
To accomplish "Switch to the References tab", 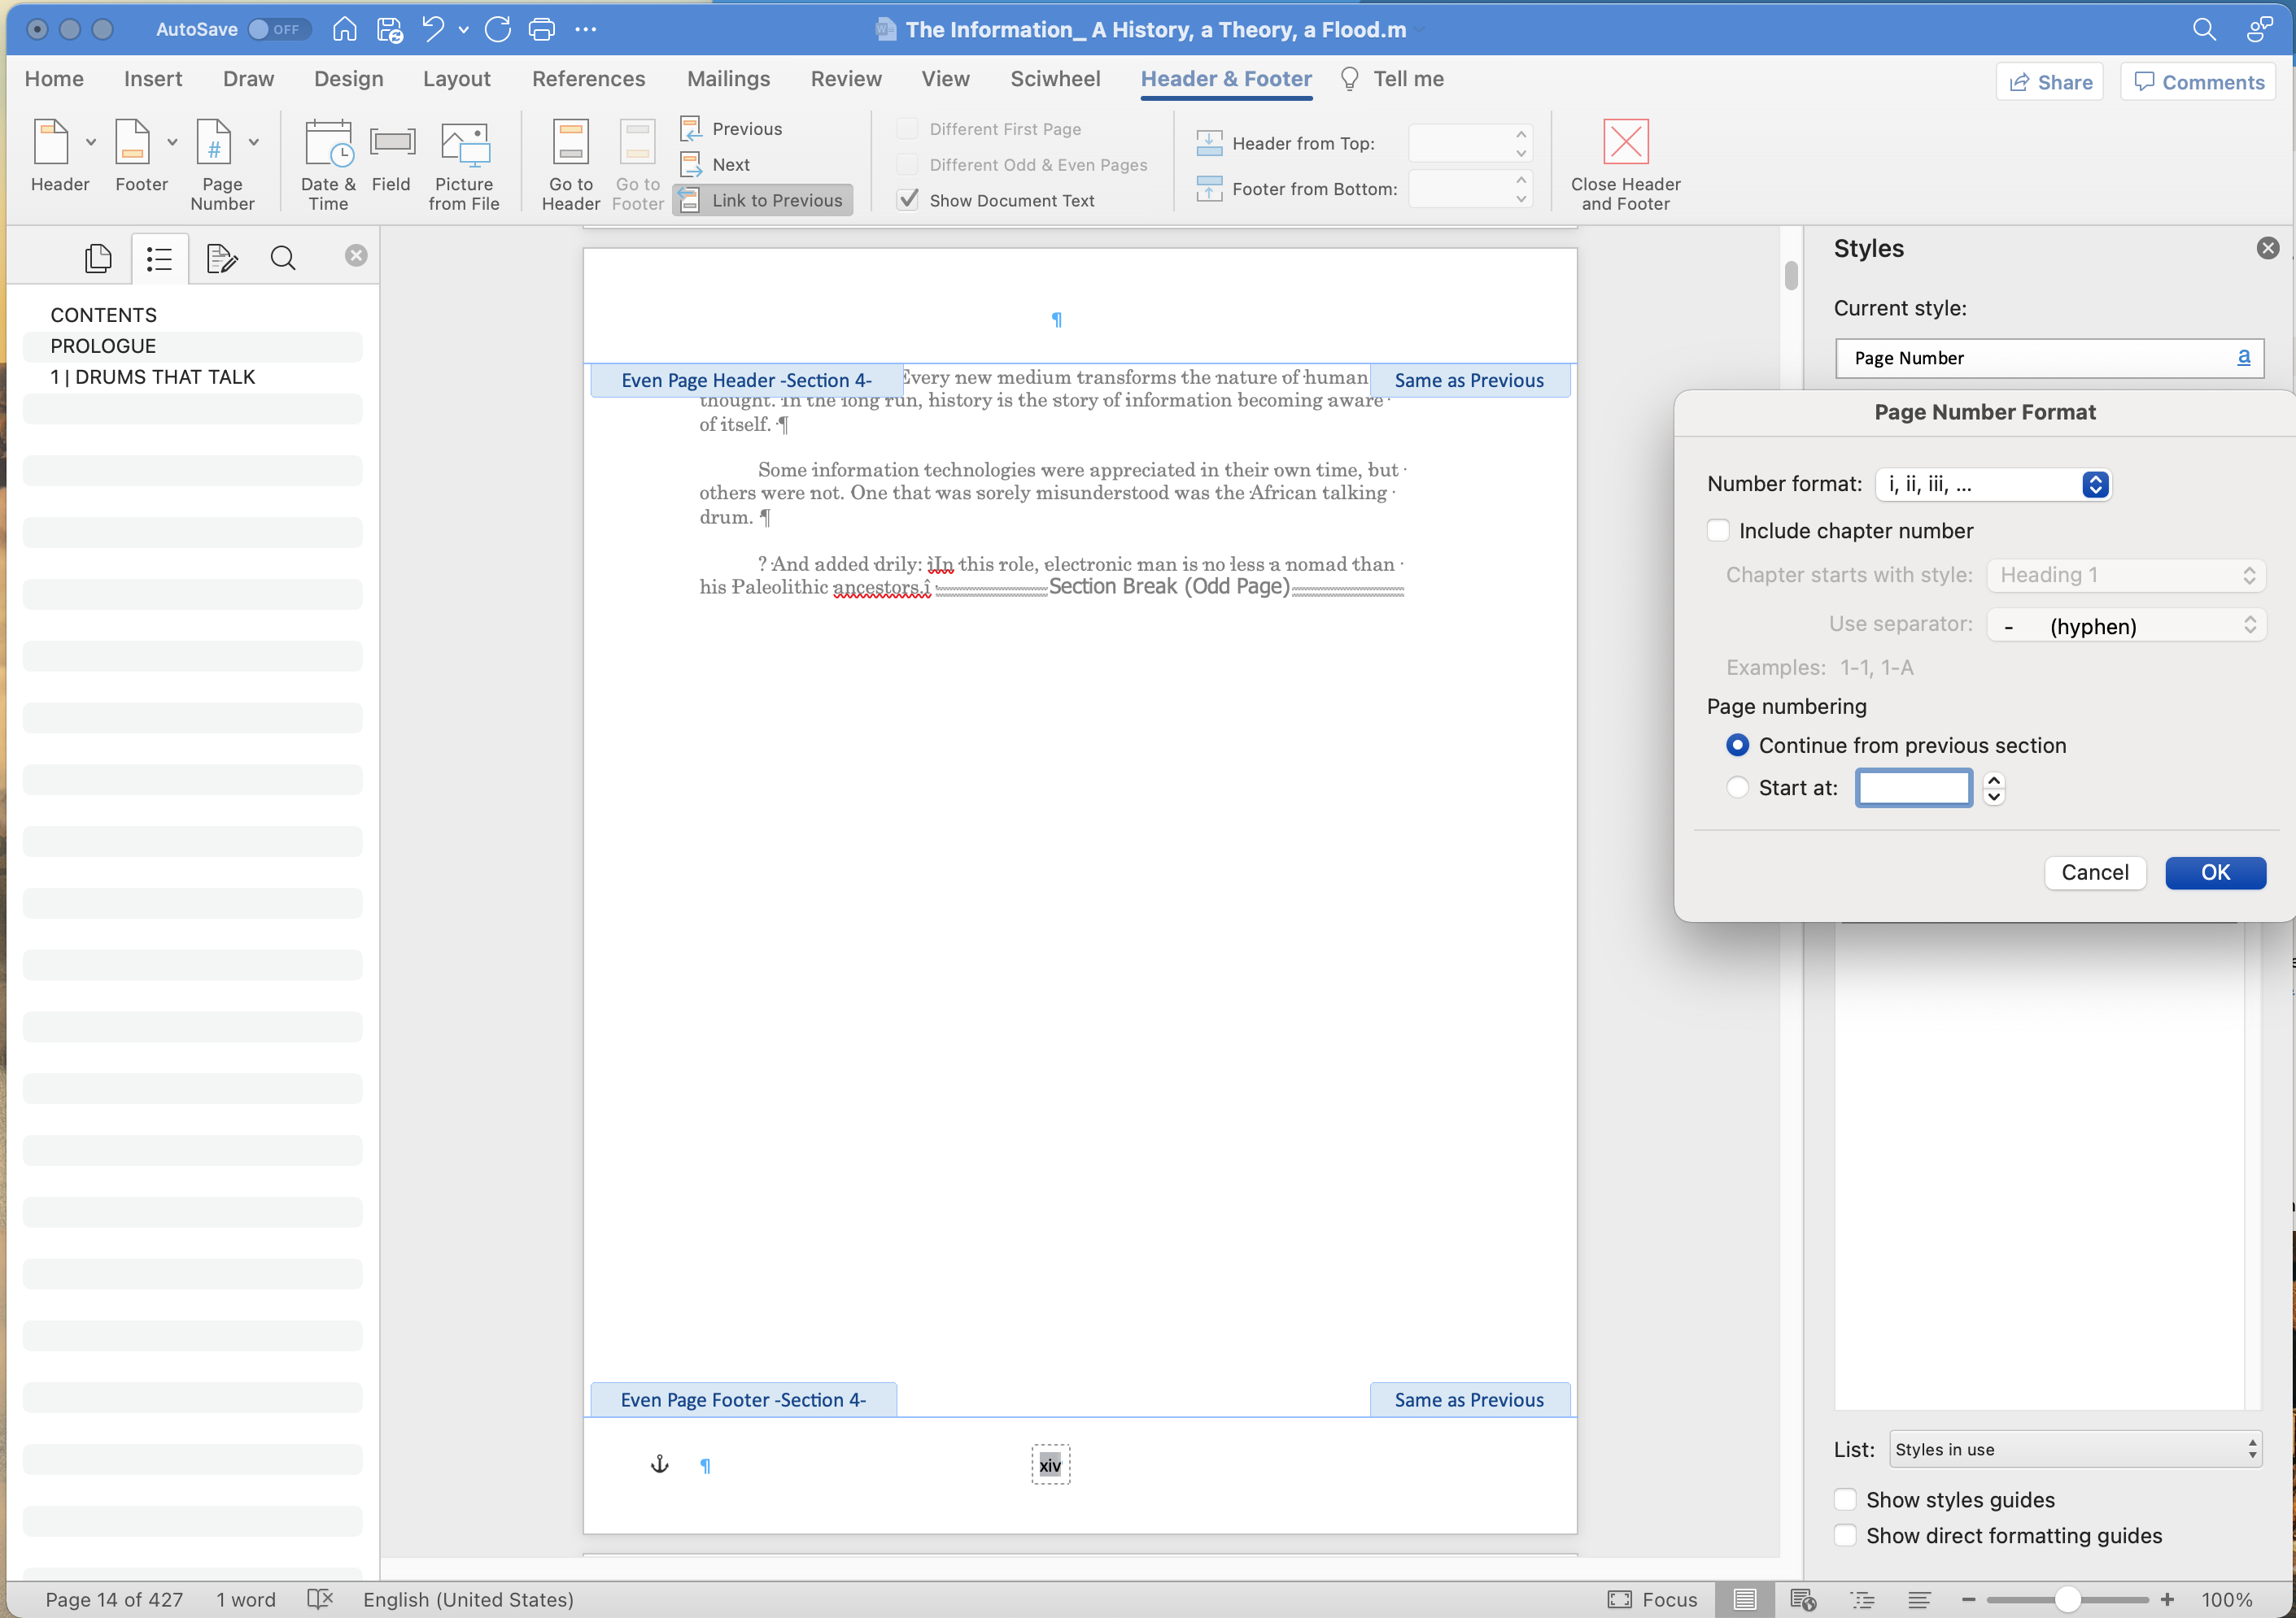I will point(588,79).
